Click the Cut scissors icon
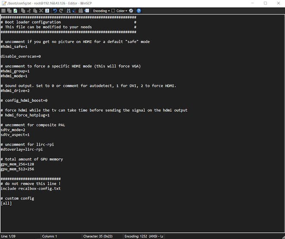 (x=28, y=11)
